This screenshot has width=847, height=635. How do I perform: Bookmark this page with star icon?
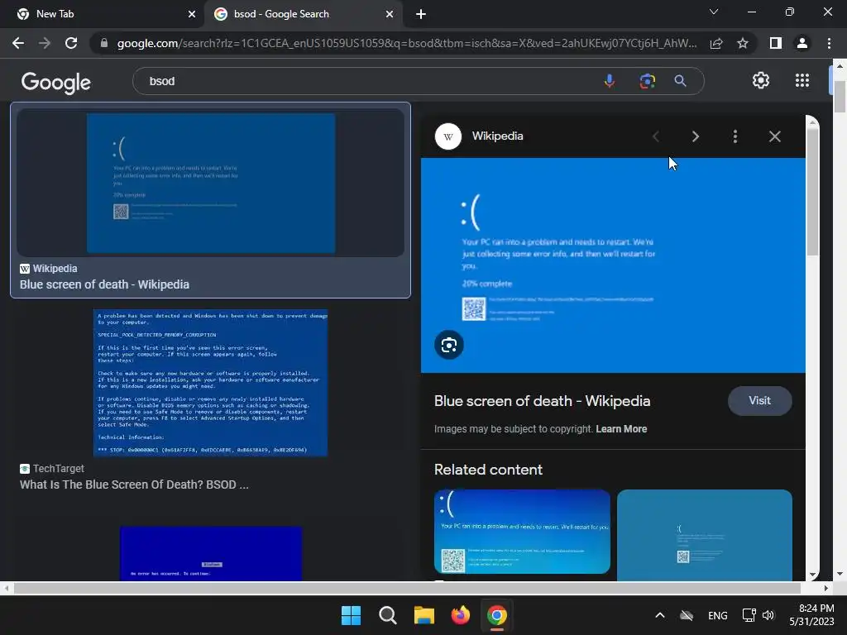tap(743, 43)
